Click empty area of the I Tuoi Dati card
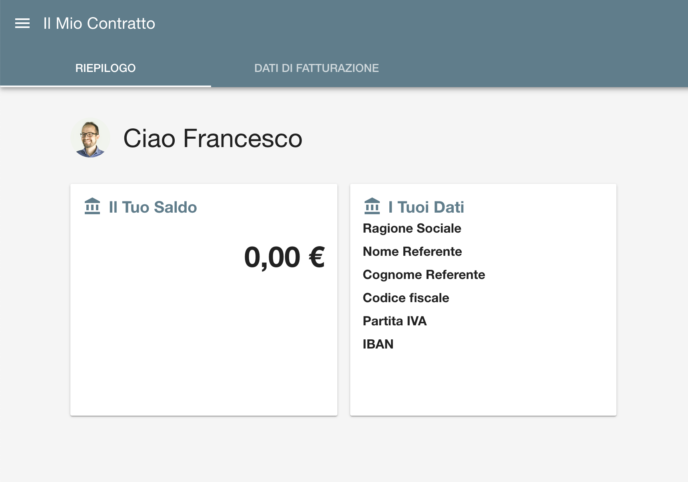The image size is (688, 482). point(483,384)
